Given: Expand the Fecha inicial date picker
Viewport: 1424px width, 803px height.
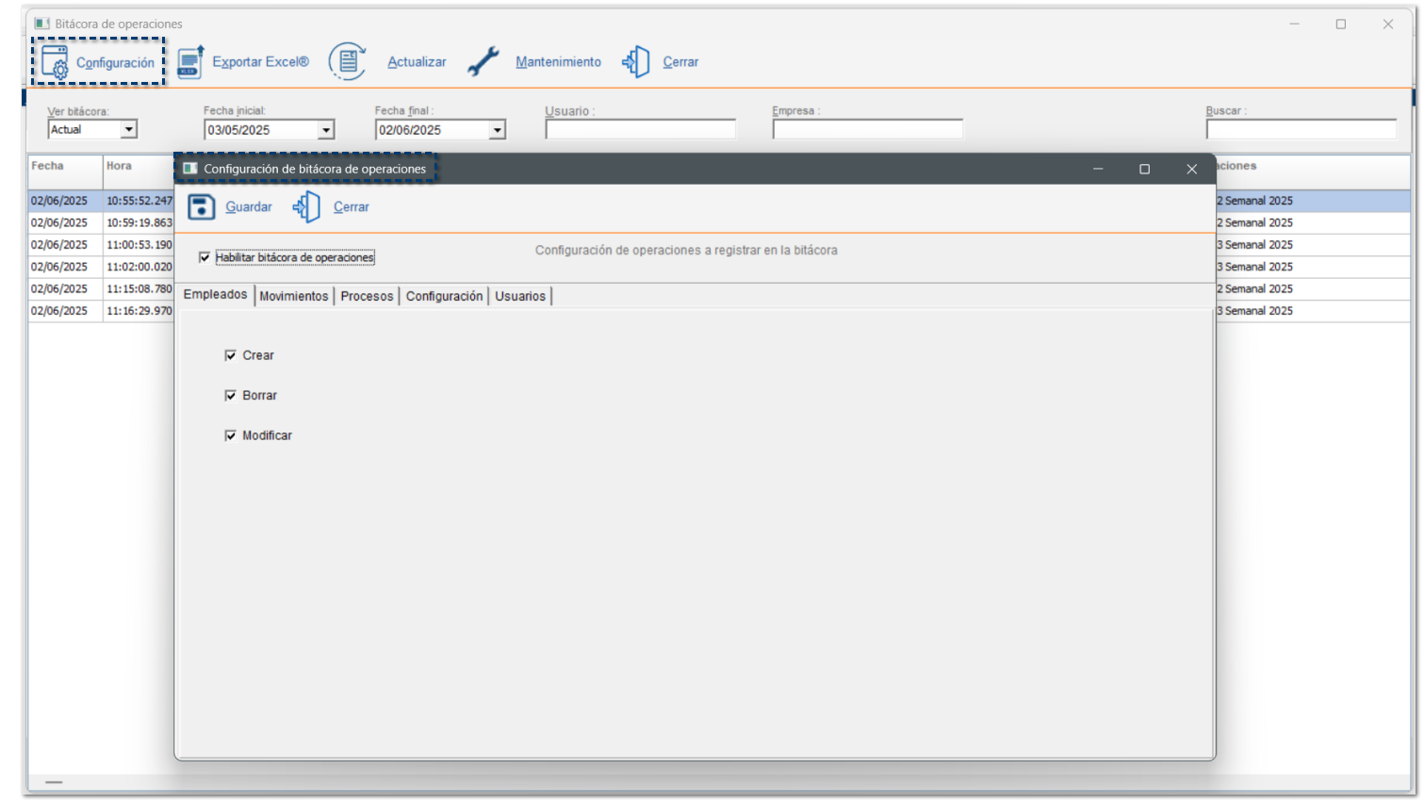Looking at the screenshot, I should pos(326,130).
